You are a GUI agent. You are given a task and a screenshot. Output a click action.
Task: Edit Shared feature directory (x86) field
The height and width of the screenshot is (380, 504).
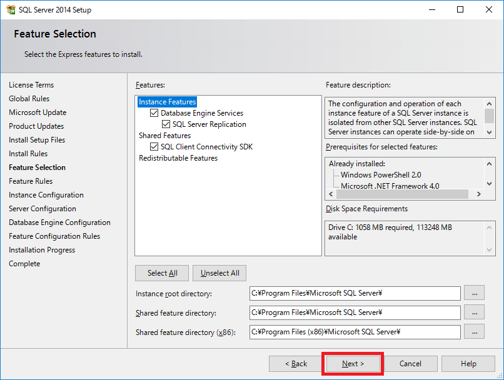click(355, 332)
